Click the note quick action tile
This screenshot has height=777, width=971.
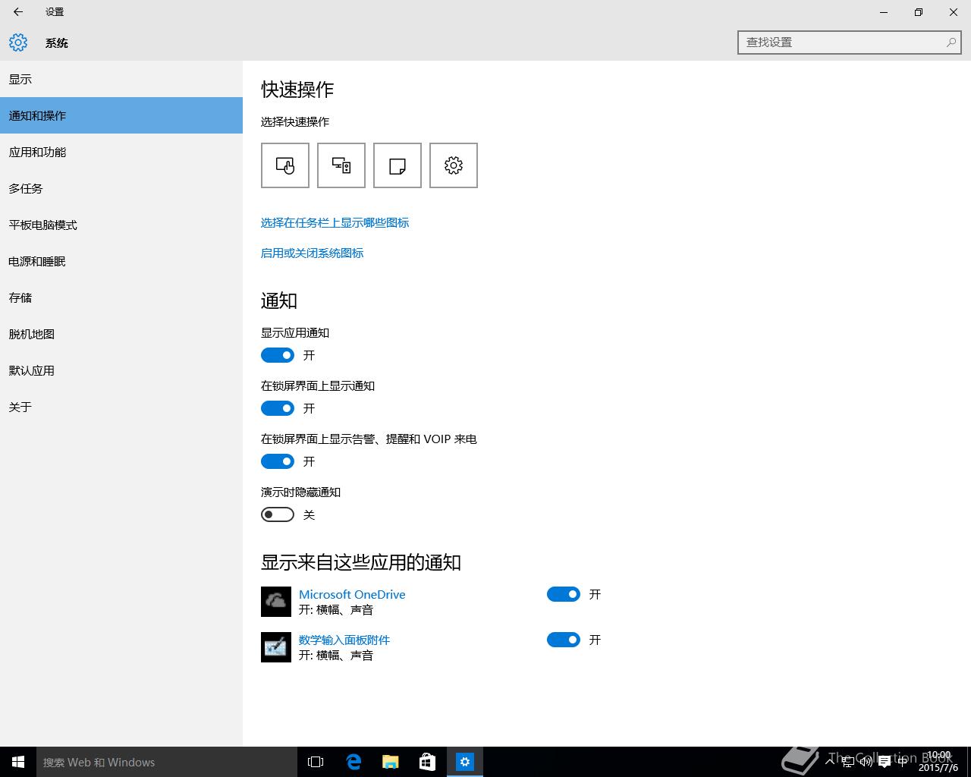[398, 165]
